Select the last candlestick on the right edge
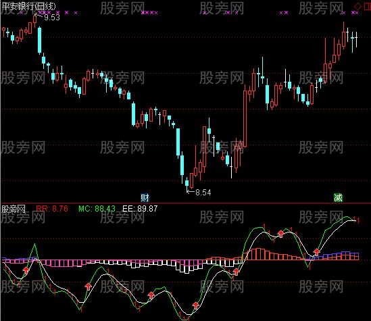This screenshot has height=321, width=371. click(356, 39)
